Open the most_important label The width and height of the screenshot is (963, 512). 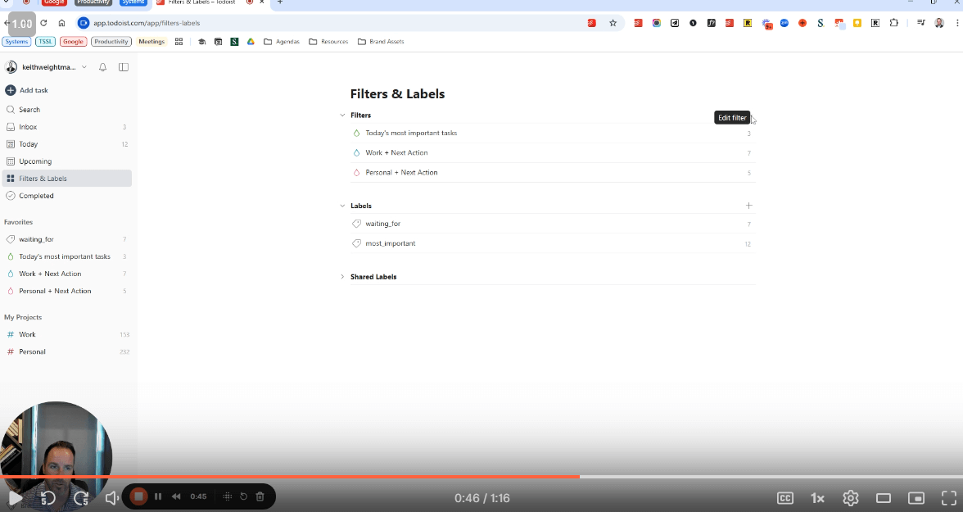pyautogui.click(x=552, y=243)
